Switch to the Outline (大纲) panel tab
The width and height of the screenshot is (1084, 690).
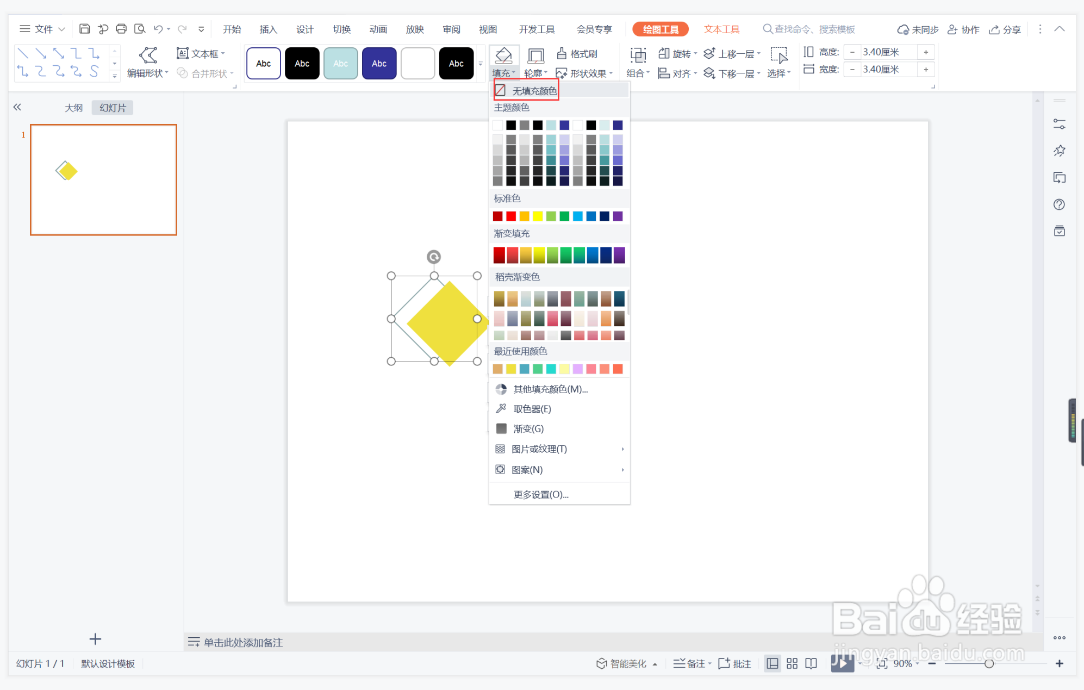(73, 108)
